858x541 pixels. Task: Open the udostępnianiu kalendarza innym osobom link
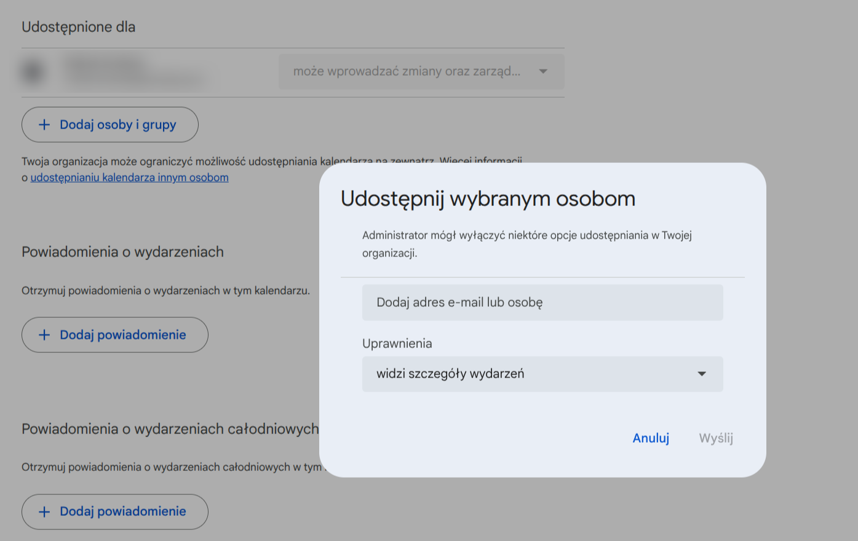click(x=130, y=178)
